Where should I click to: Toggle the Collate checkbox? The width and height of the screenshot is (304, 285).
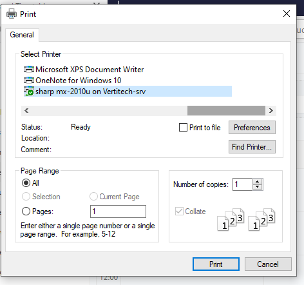[x=179, y=211]
